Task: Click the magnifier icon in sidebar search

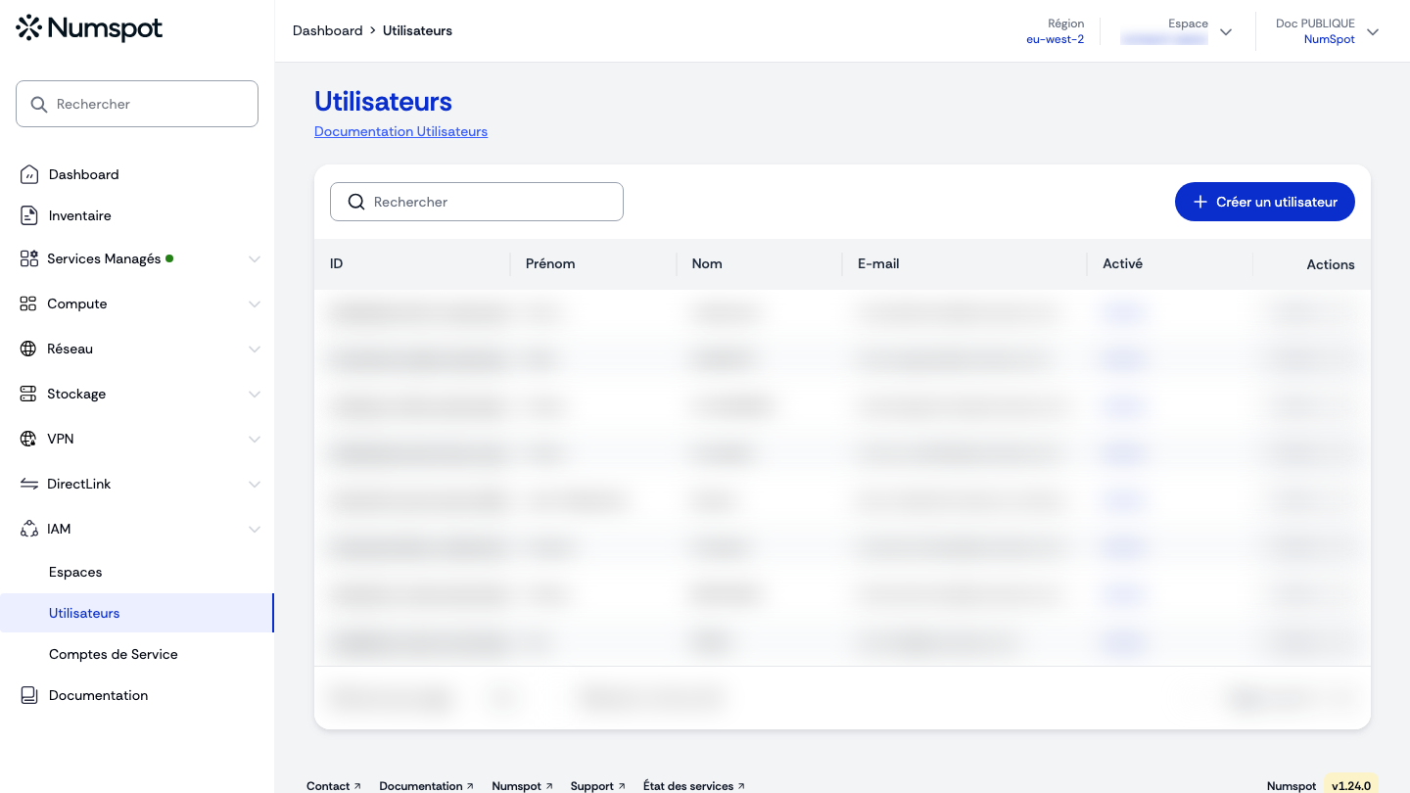Action: (x=39, y=104)
